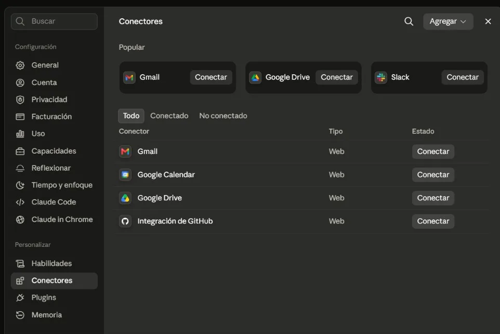Image resolution: width=500 pixels, height=334 pixels.
Task: Close the Conectores settings dialog
Action: [x=488, y=21]
